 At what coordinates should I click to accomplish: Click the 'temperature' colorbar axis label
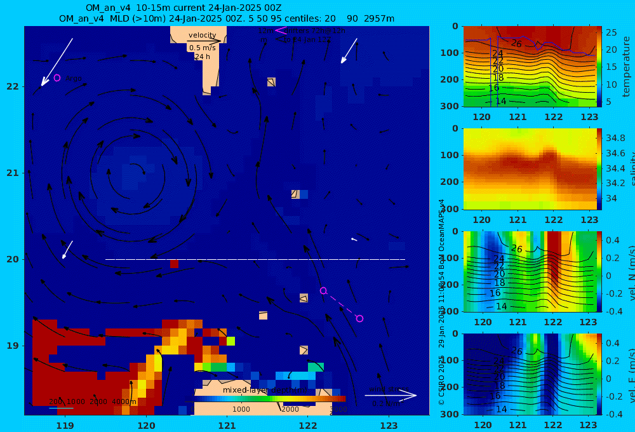pos(626,67)
